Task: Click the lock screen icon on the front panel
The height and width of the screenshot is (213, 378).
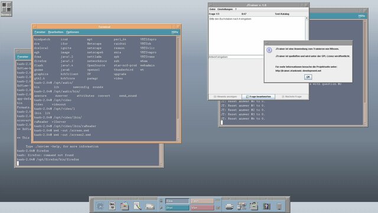Action: pos(161,201)
